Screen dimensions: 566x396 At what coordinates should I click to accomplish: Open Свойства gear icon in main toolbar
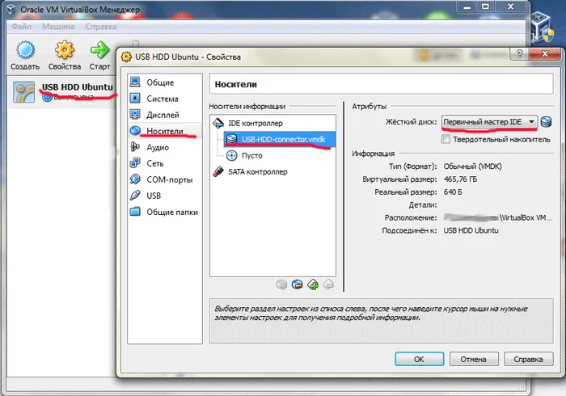point(65,50)
